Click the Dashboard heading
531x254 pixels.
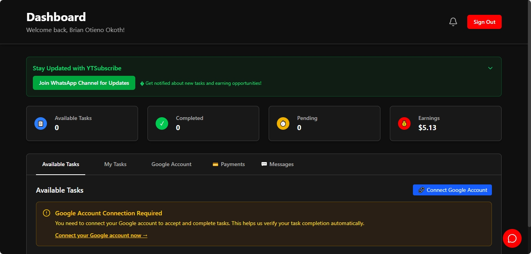point(56,16)
